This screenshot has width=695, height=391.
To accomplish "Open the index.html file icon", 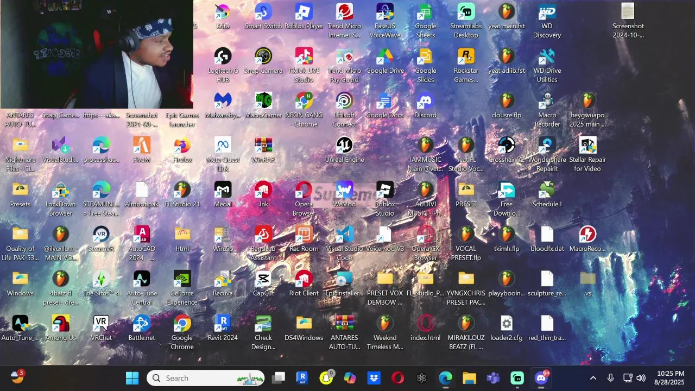I will [425, 328].
